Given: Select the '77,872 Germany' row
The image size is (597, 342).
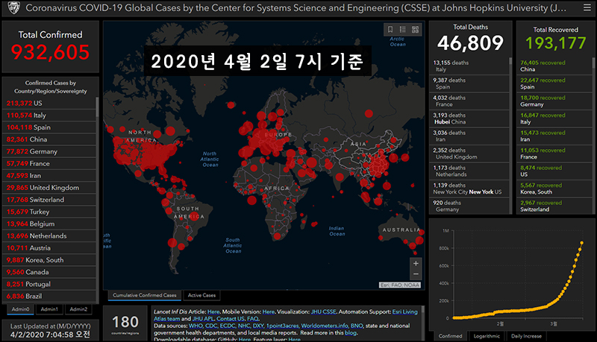Looking at the screenshot, I should click(x=49, y=151).
